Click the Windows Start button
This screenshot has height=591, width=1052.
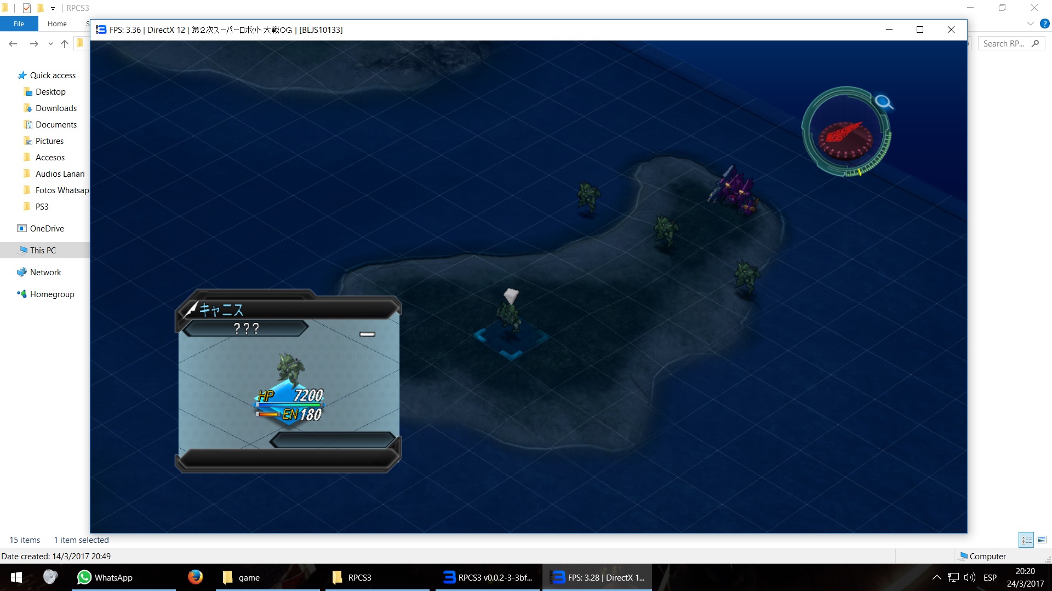(16, 577)
